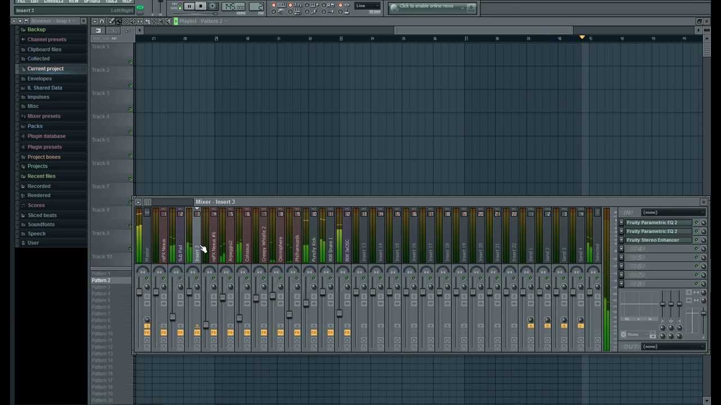Select Sliced beats in browser
The image size is (721, 405).
[x=42, y=215]
